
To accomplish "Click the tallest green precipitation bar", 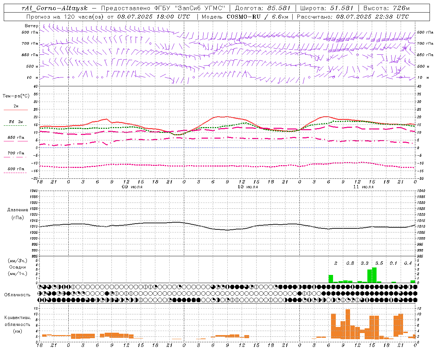I will coord(374,275).
